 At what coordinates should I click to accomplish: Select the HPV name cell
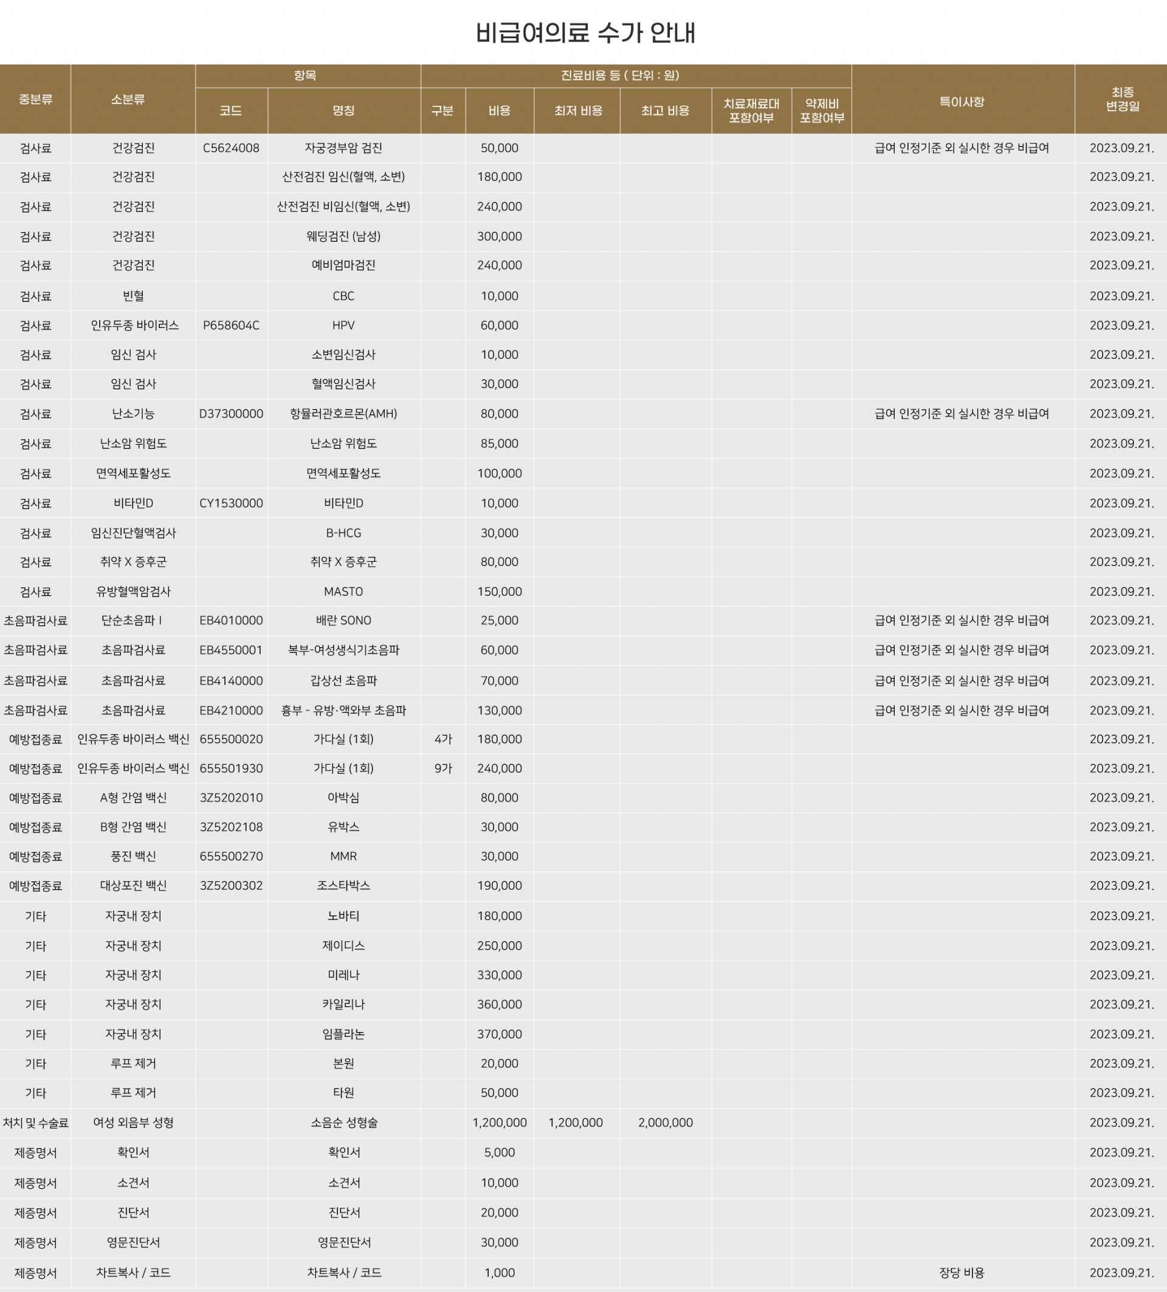(x=343, y=326)
